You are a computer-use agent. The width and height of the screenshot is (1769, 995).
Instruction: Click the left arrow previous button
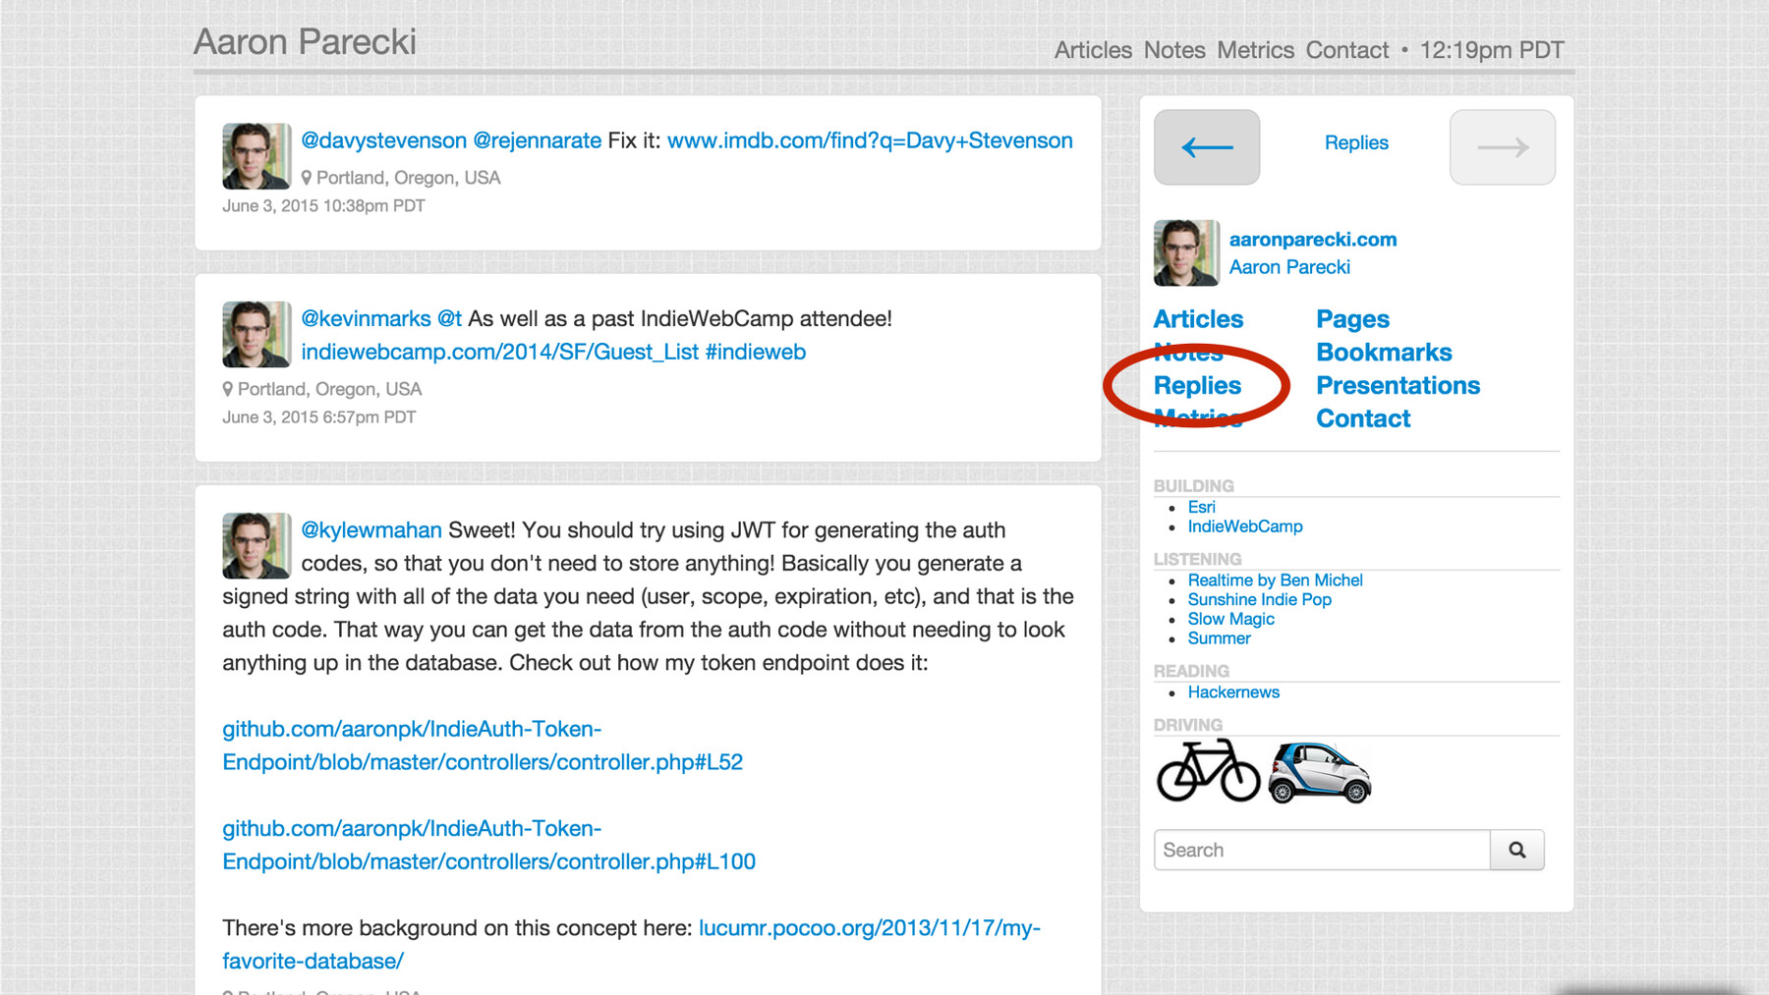1207,147
